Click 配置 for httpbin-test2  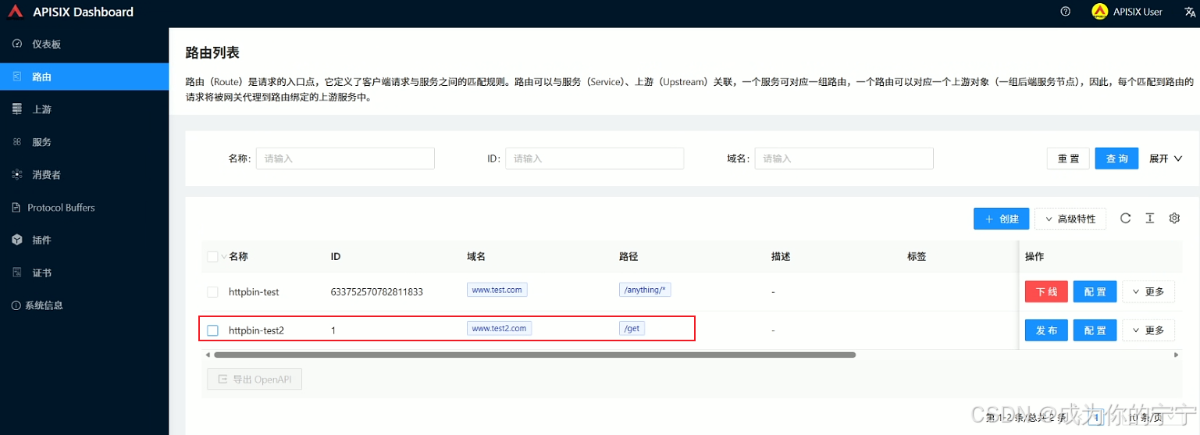coord(1095,330)
